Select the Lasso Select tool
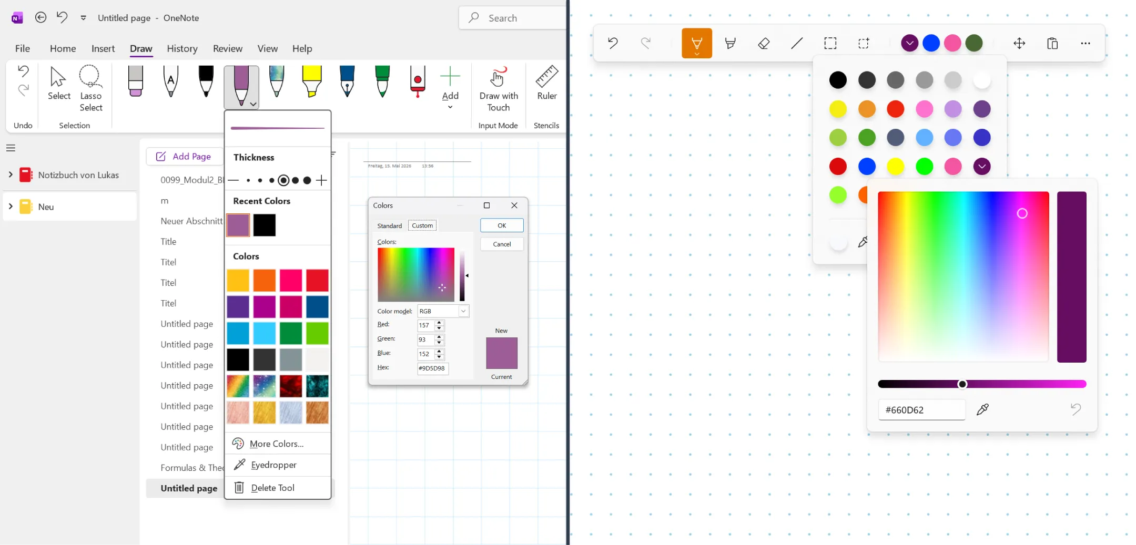Viewport: 1136px width, 545px height. coord(90,88)
